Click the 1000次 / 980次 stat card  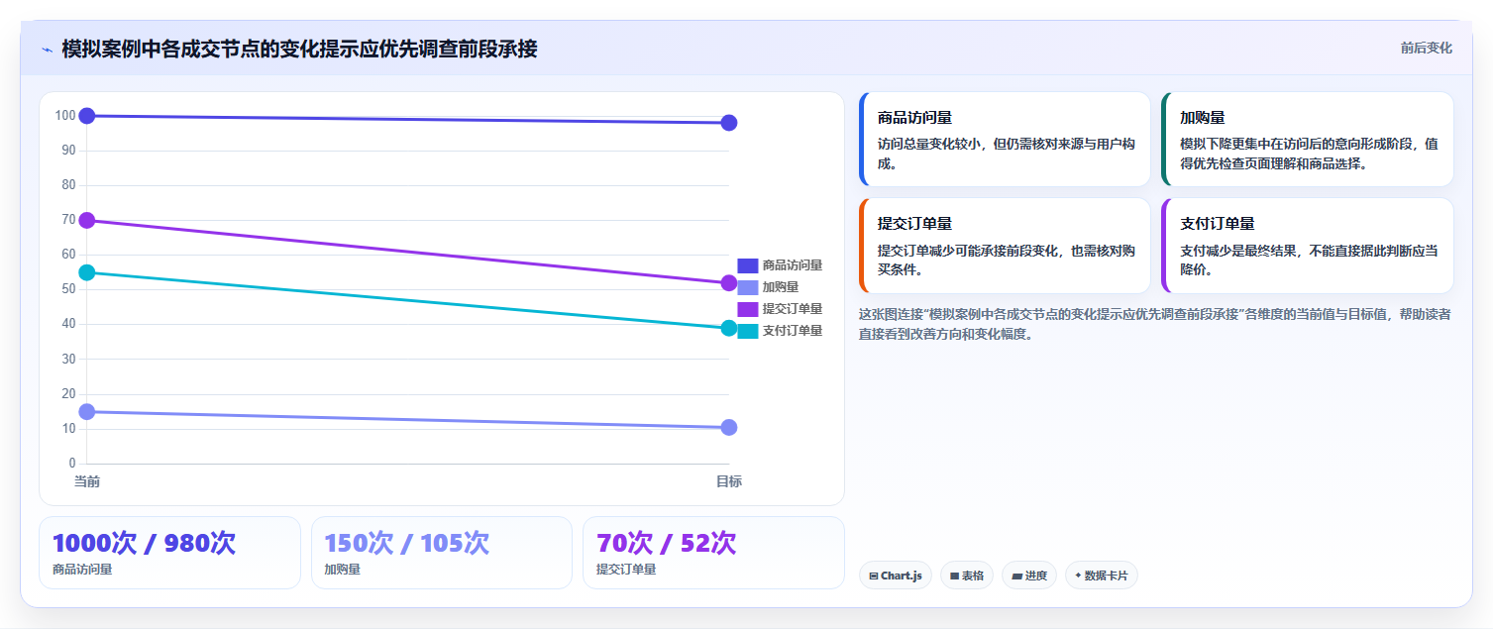click(x=169, y=553)
